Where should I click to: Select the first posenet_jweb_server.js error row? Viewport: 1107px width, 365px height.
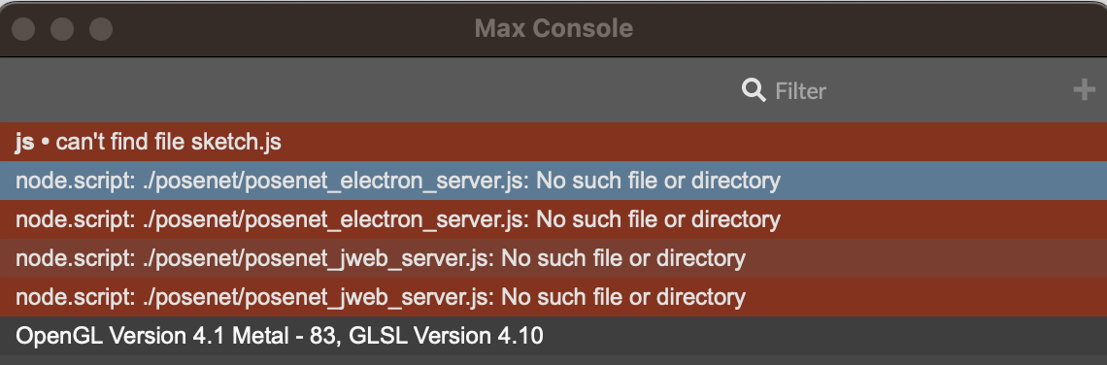(x=553, y=258)
